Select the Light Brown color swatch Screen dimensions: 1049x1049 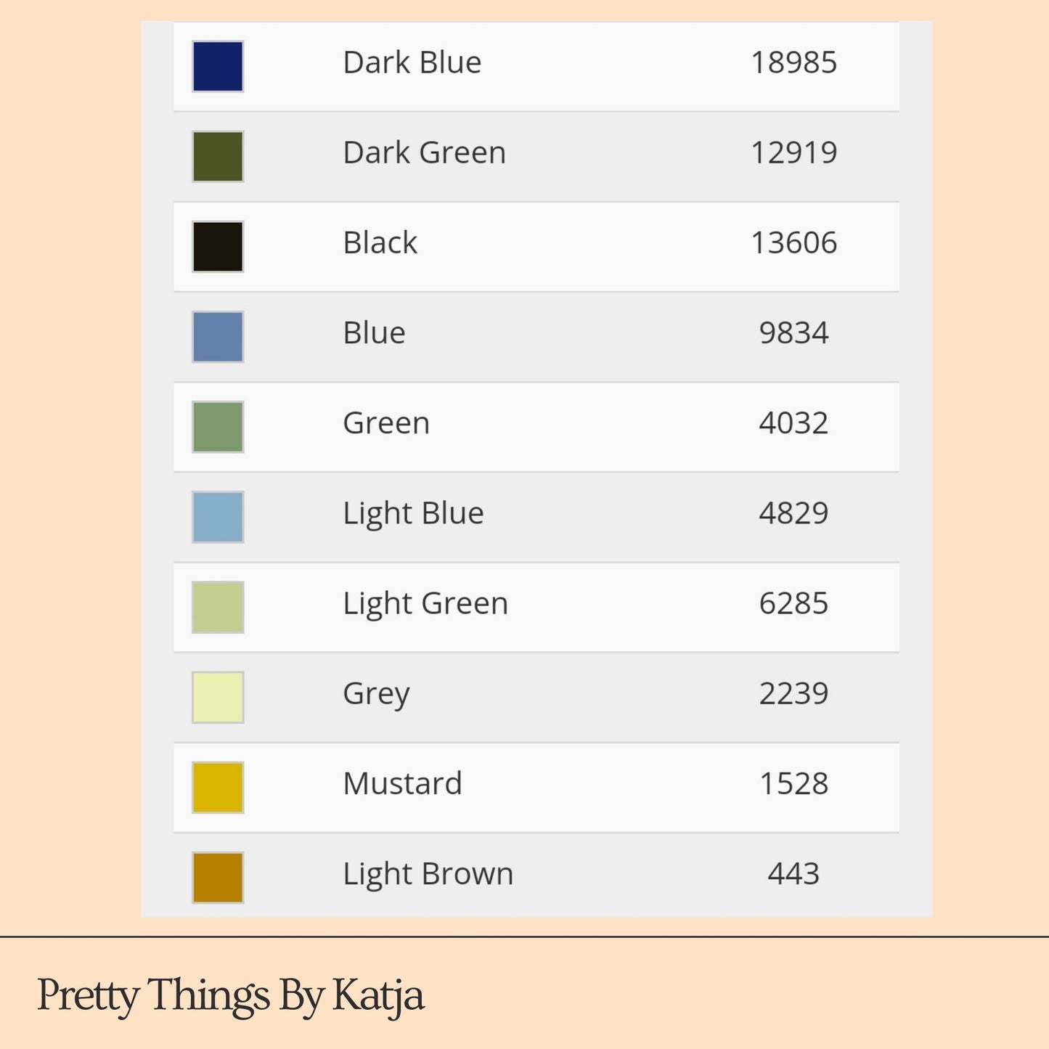coord(218,878)
